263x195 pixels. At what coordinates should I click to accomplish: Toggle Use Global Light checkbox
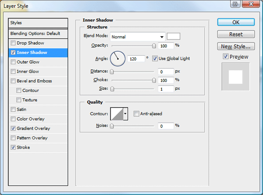point(155,59)
